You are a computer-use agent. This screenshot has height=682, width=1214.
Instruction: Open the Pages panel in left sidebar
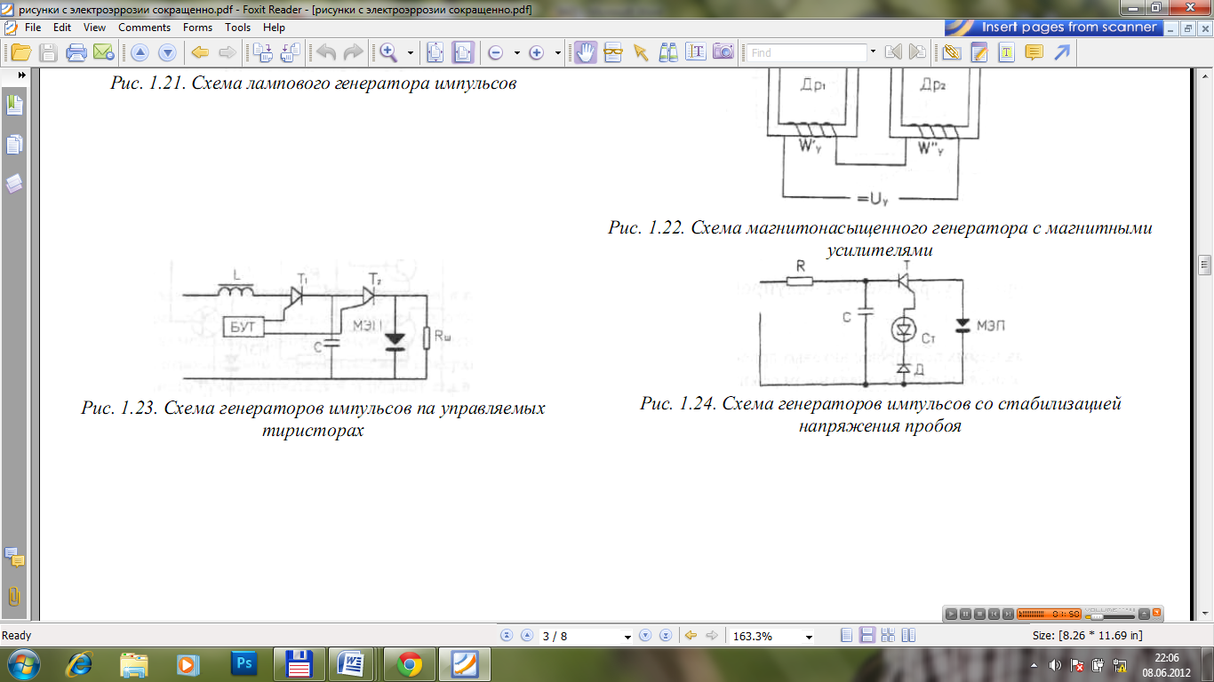[x=14, y=145]
